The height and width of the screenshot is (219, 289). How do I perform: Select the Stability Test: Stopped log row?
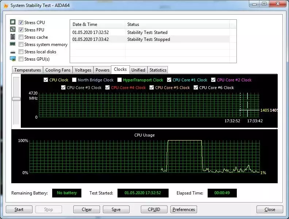click(x=150, y=39)
